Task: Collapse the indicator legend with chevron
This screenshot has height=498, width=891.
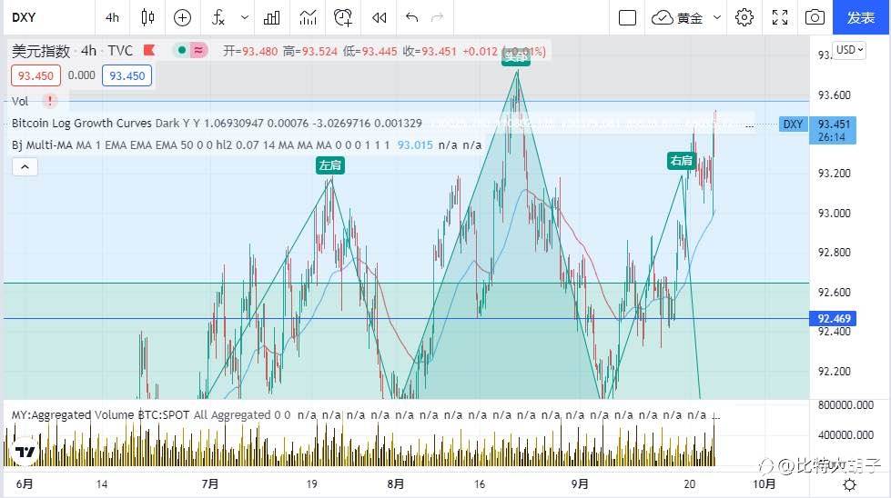Action: tap(25, 166)
